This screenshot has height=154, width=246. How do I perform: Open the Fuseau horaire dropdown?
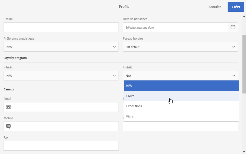[180, 47]
